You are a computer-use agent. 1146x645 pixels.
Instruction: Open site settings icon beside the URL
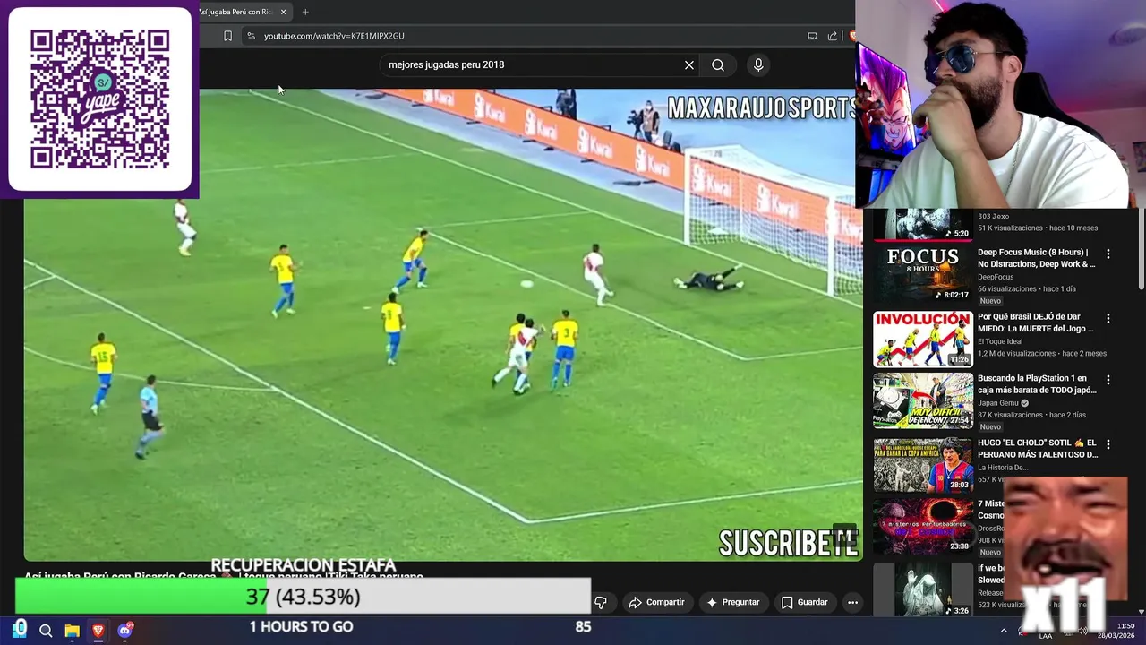click(x=251, y=36)
